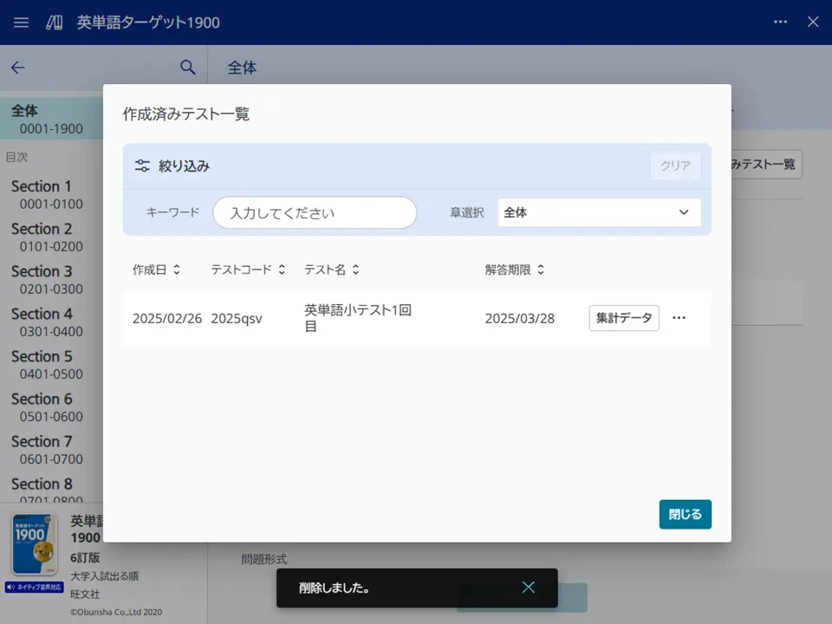This screenshot has width=832, height=624.
Task: Open the ellipsis menu on the test row
Action: (x=679, y=318)
